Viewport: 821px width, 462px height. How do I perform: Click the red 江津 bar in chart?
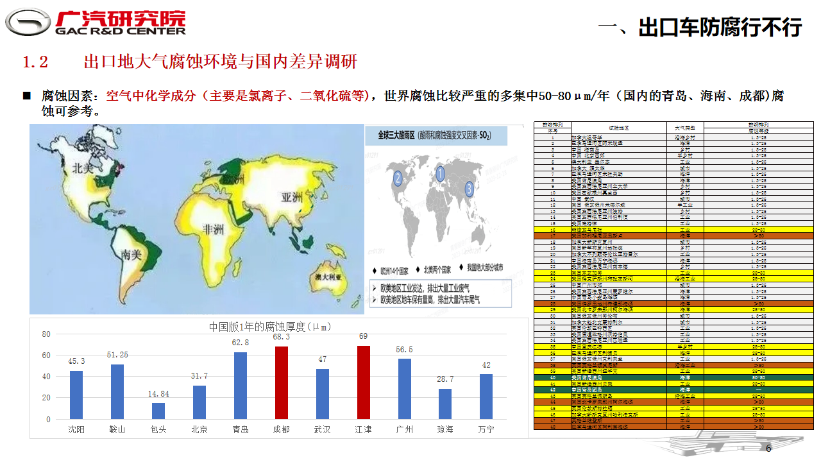tap(364, 382)
